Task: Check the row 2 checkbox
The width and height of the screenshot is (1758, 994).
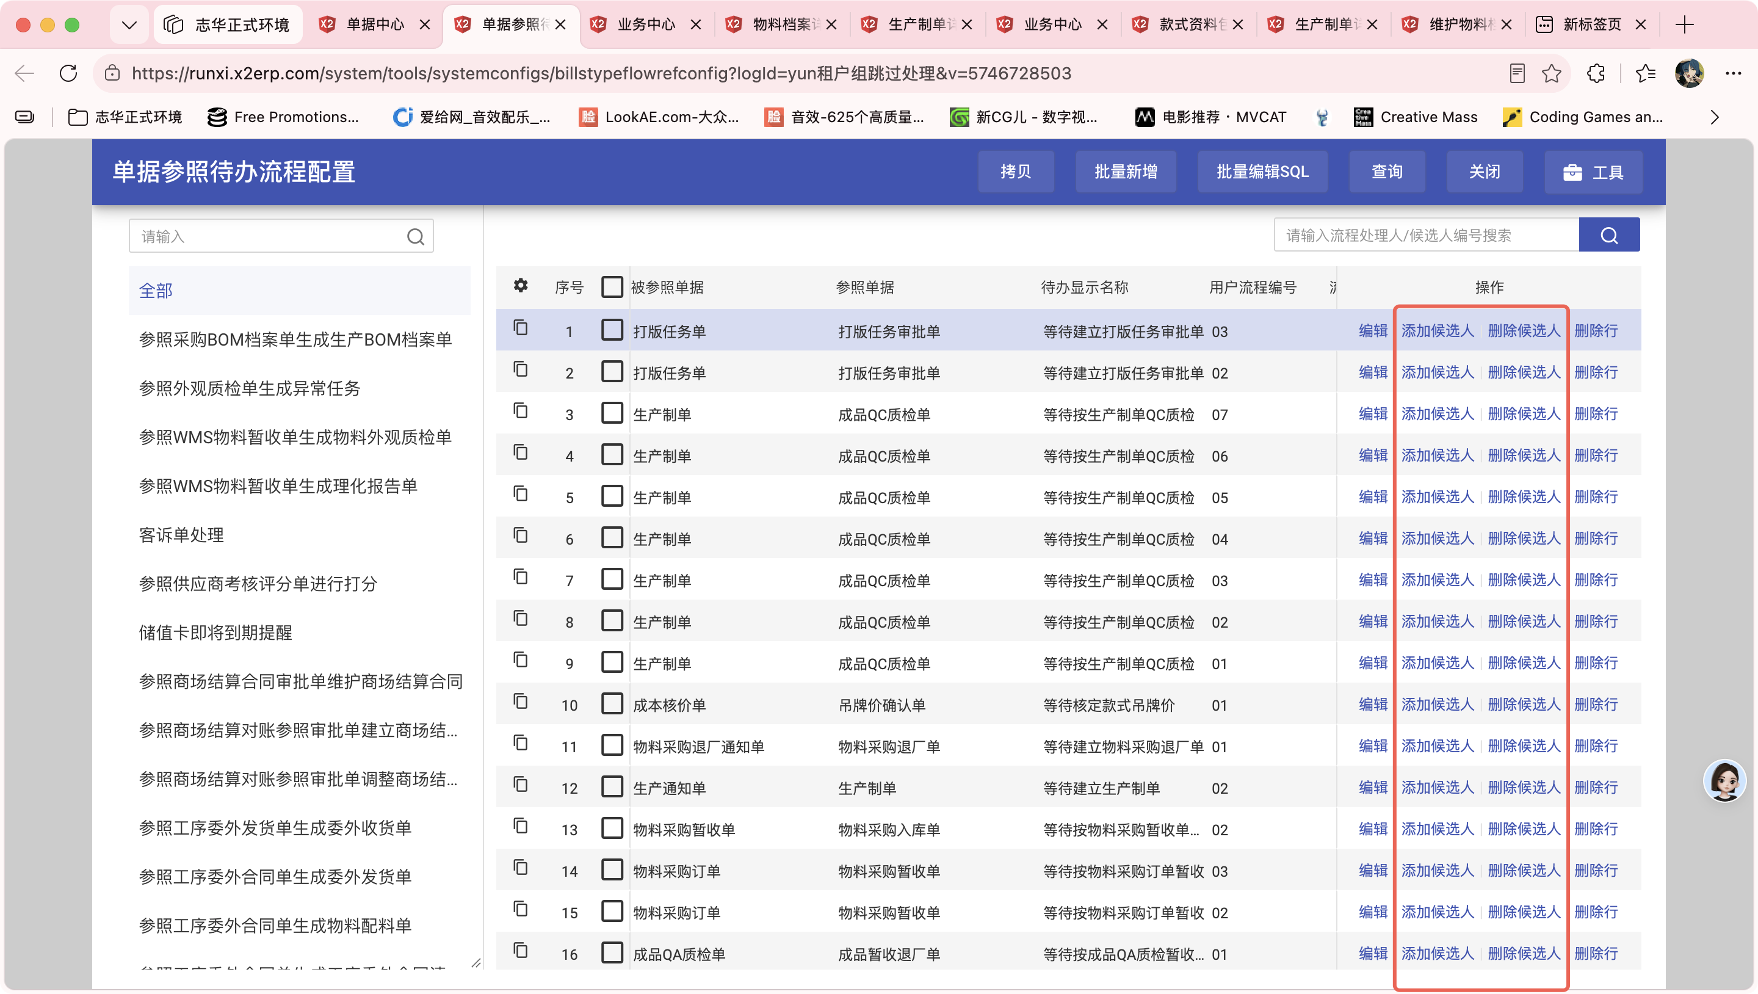Action: click(612, 371)
